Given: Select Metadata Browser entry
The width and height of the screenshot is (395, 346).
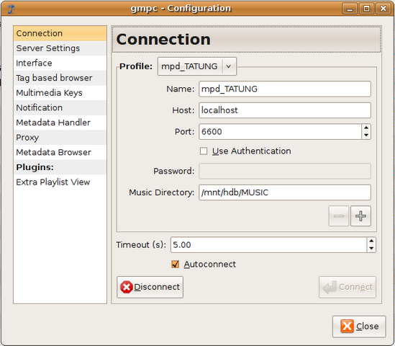Looking at the screenshot, I should click(x=60, y=152).
